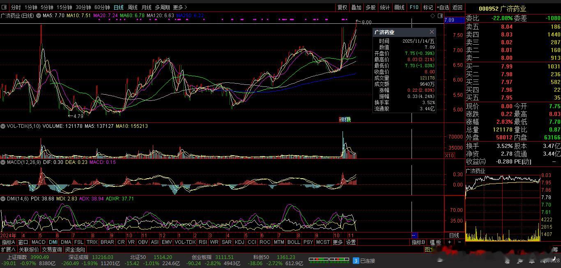Apply the BOLL indicator
561x268 pixels.
pyautogui.click(x=294, y=242)
